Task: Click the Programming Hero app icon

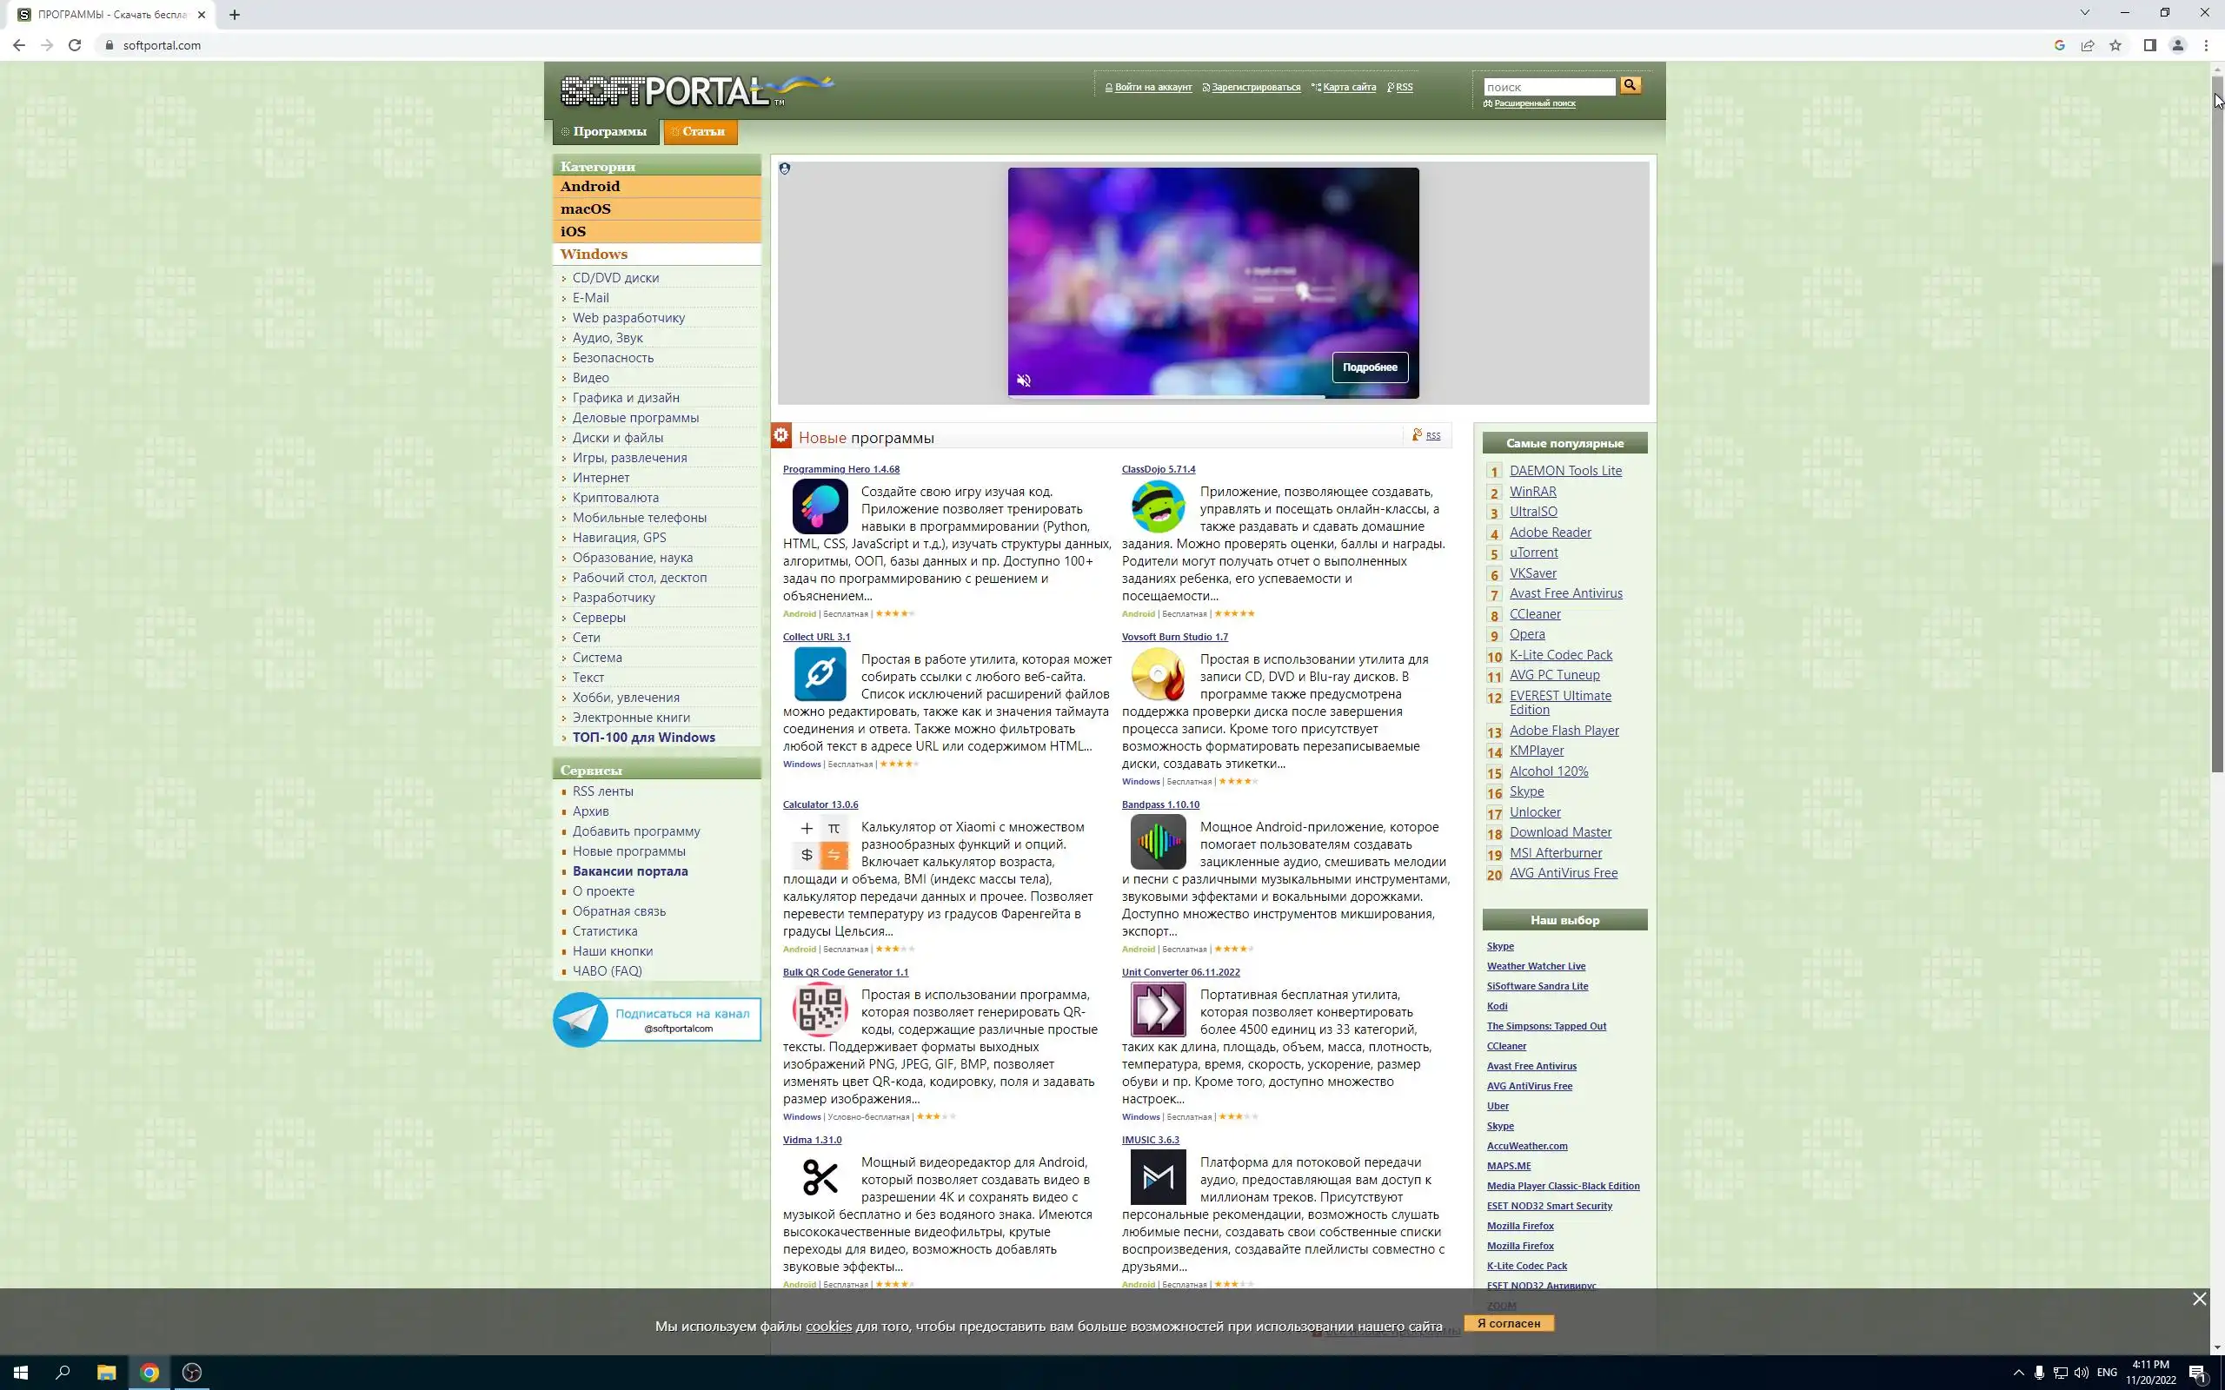Action: click(x=820, y=506)
